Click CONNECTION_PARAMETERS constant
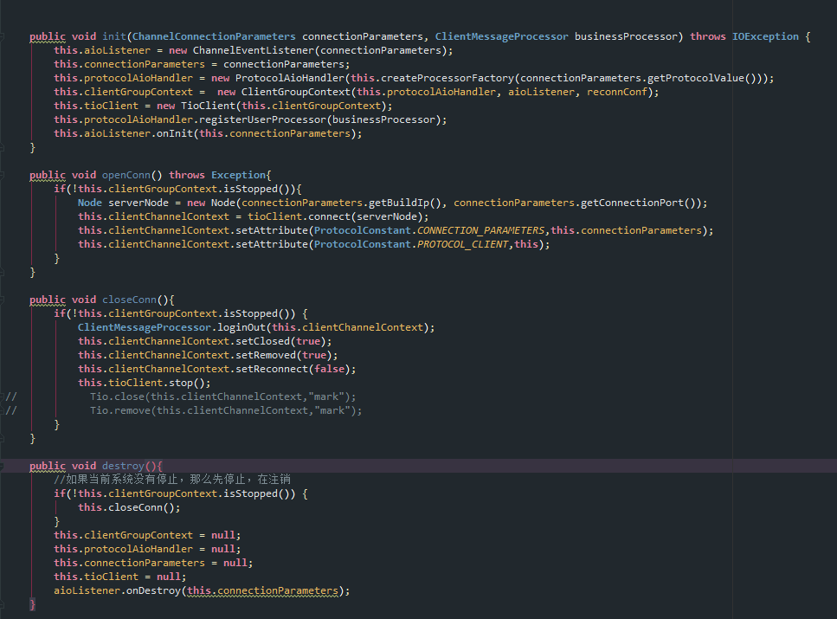This screenshot has width=837, height=619. click(x=480, y=230)
